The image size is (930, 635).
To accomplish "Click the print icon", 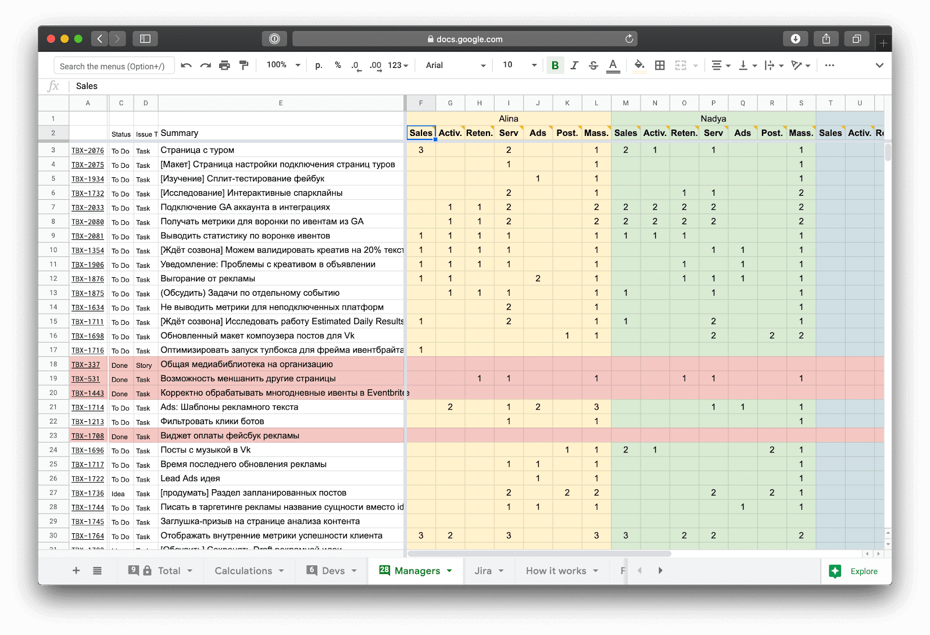I will point(224,66).
